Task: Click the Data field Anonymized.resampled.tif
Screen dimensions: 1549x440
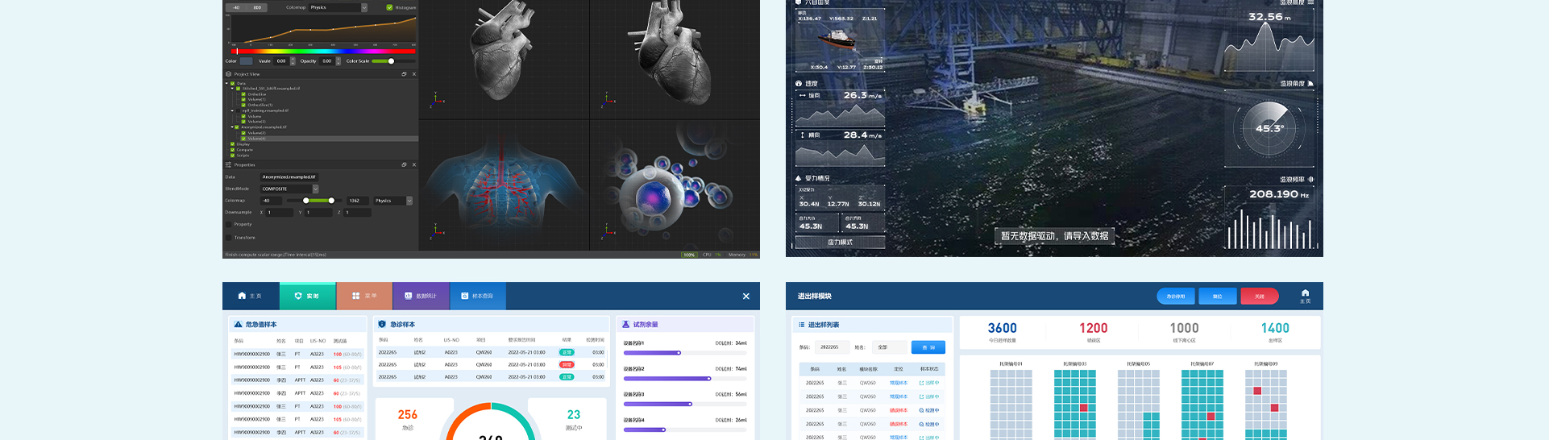Action: [289, 176]
